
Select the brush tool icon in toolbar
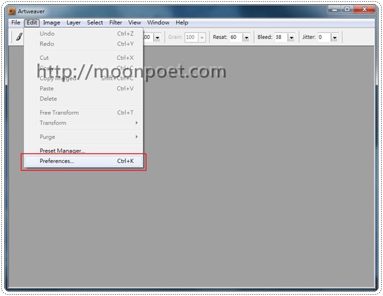click(19, 37)
